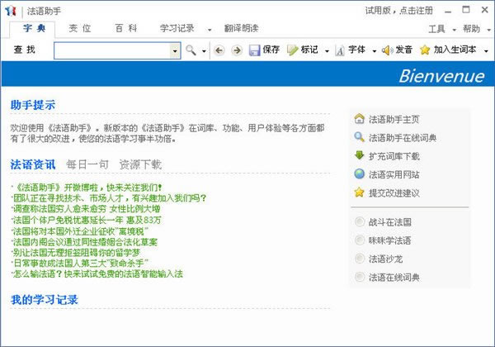Click the French flag app icon
This screenshot has height=347, width=495.
[11, 11]
